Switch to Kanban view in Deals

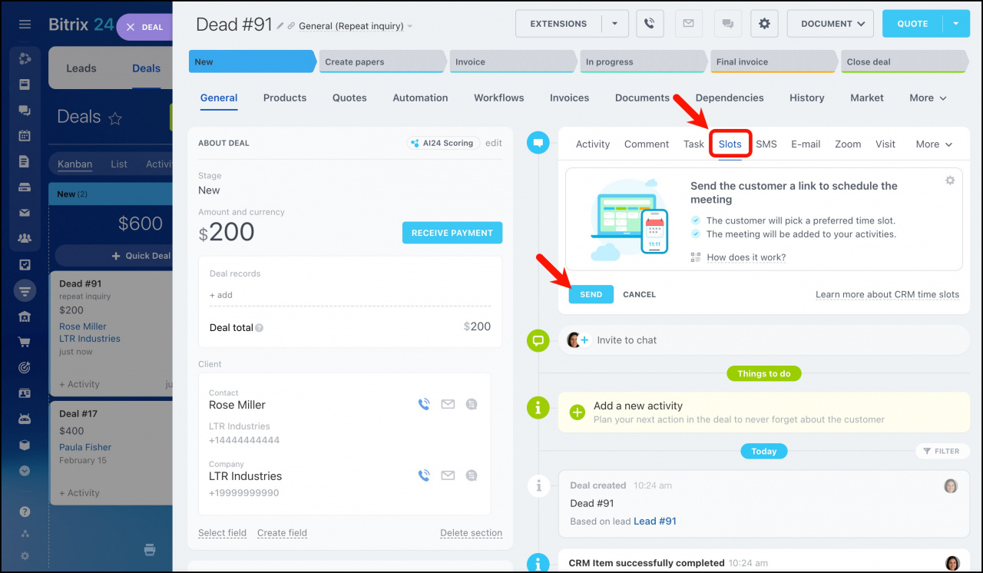tap(75, 164)
